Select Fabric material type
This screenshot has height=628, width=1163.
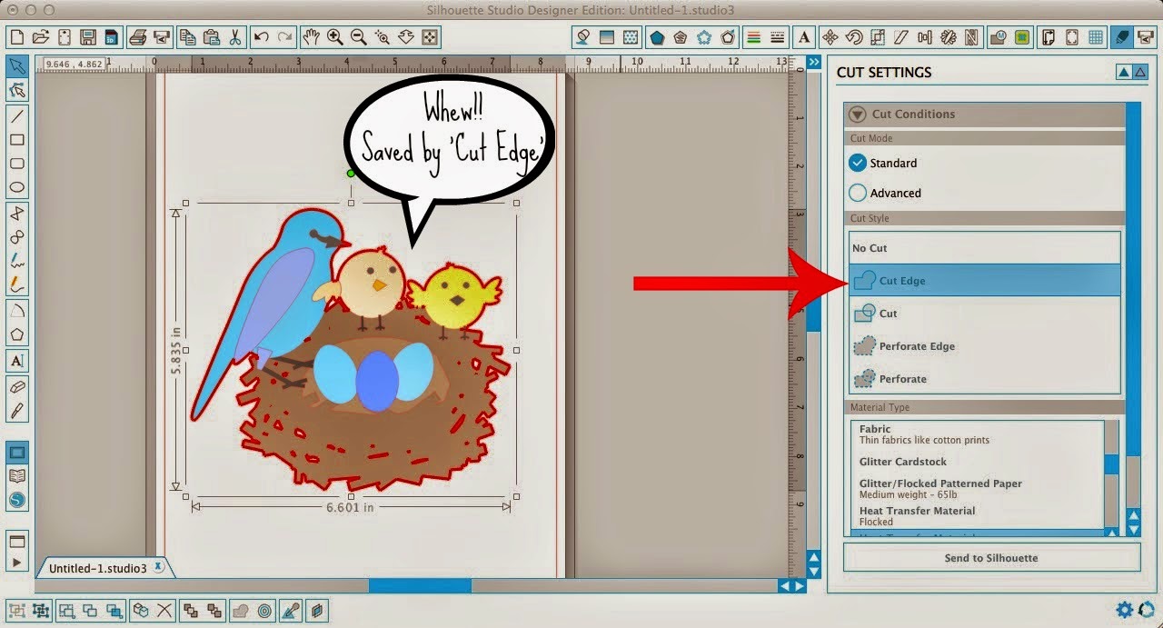pos(977,434)
